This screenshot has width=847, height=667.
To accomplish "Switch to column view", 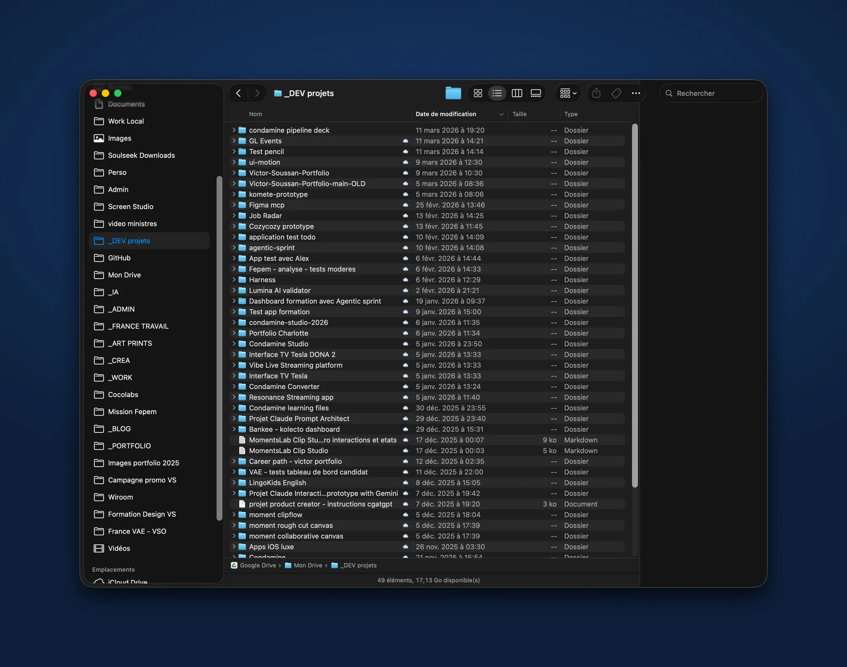I will [x=517, y=93].
